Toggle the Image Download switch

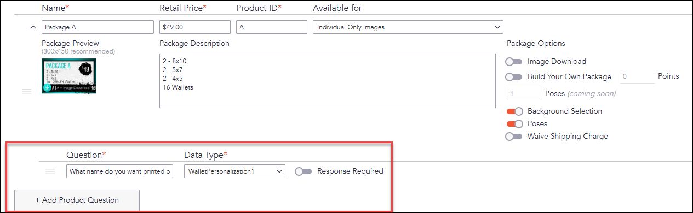click(x=514, y=62)
